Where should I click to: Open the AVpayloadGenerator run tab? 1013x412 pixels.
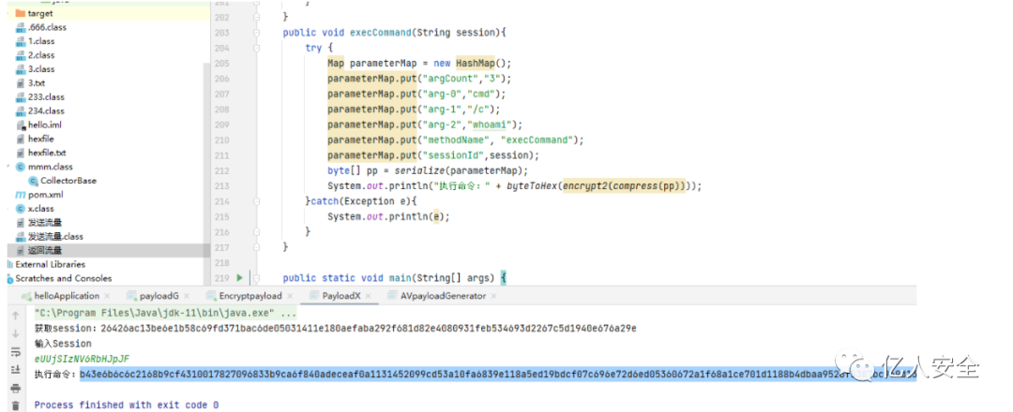(x=443, y=296)
